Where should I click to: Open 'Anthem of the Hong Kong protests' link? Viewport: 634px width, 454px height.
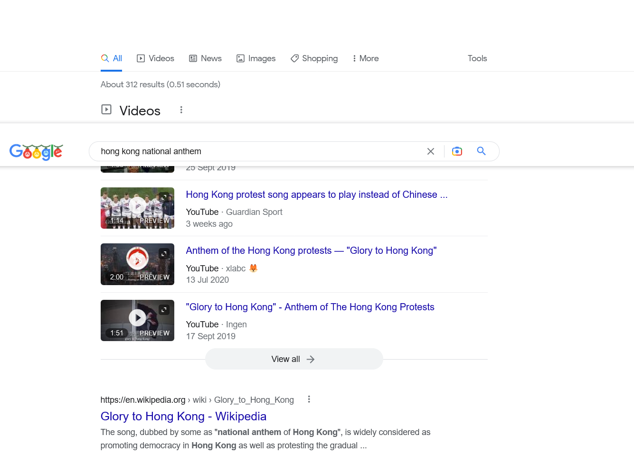[311, 250]
